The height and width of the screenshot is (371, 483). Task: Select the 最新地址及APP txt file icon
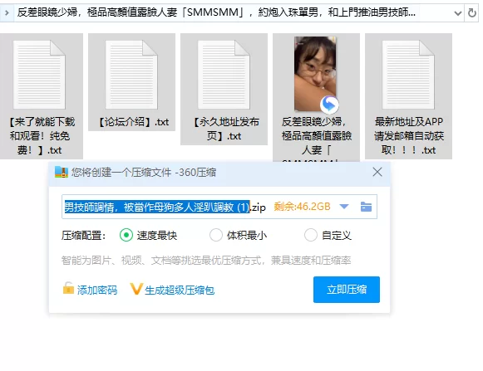pos(408,75)
